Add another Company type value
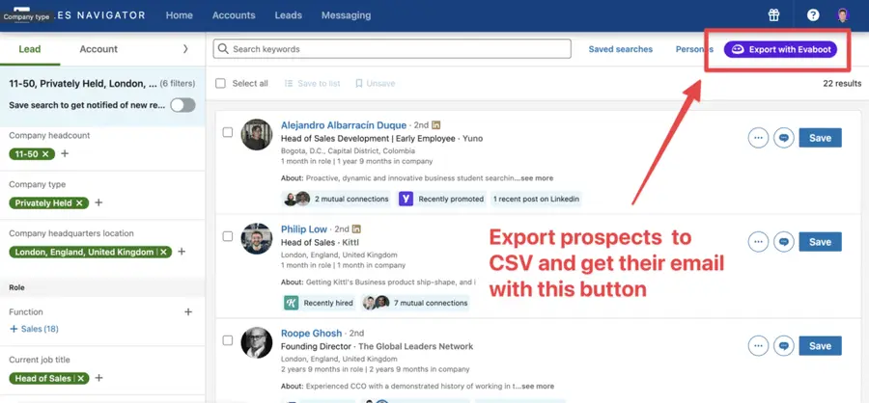Screen dimensions: 869x403 pos(98,202)
